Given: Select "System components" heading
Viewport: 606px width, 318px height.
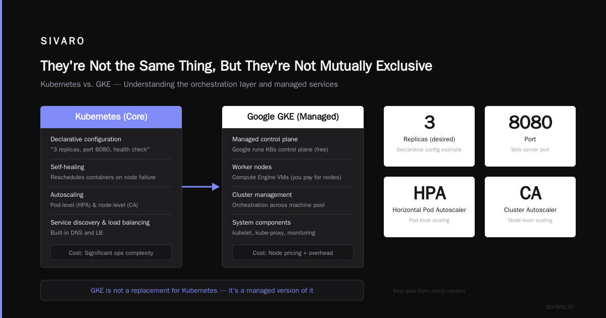Looking at the screenshot, I should click(x=262, y=223).
